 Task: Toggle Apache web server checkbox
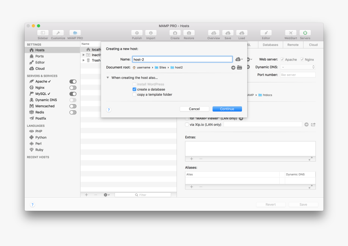(x=282, y=59)
